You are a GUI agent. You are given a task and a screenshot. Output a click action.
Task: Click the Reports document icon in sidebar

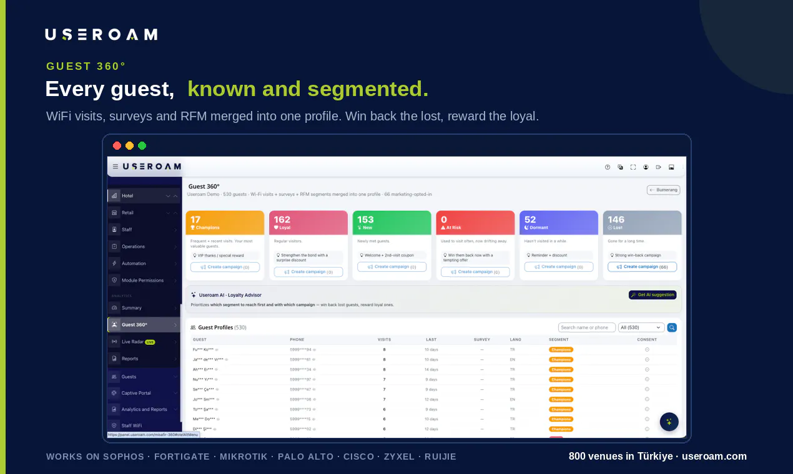[114, 359]
